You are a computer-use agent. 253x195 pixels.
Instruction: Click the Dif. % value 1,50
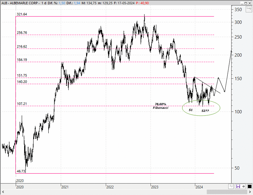point(62,3)
